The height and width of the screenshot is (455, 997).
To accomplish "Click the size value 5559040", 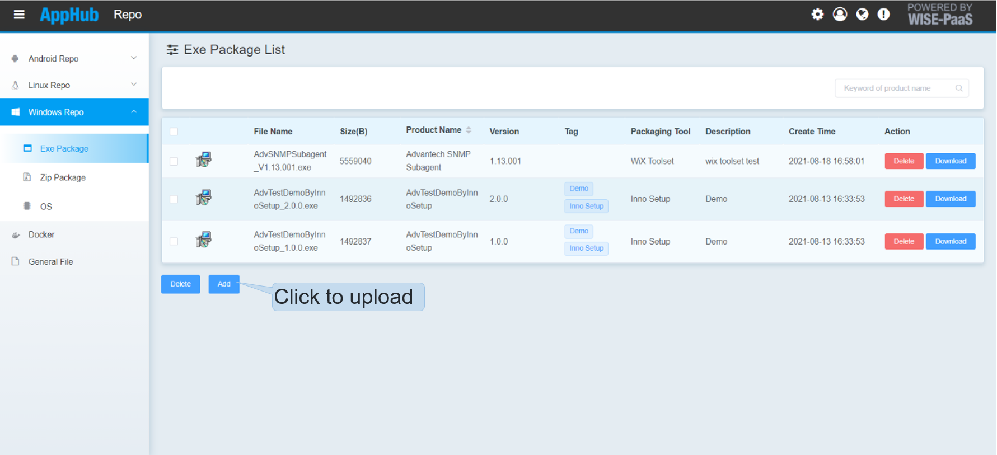I will coord(355,161).
